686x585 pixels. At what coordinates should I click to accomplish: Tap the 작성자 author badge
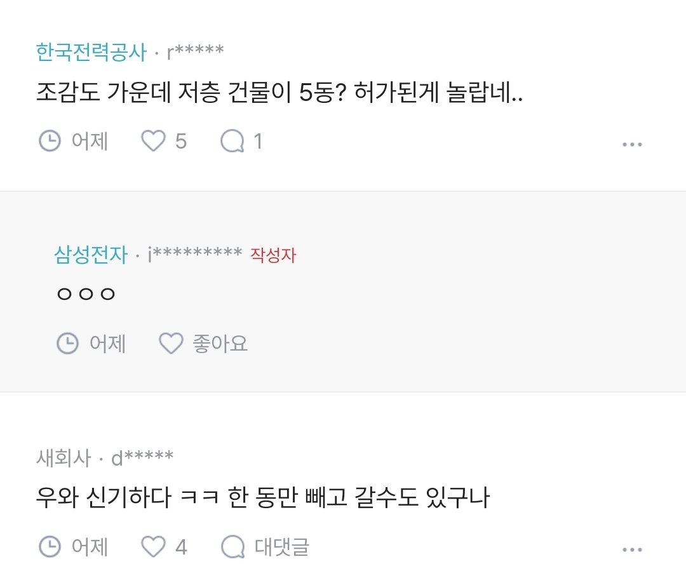click(x=273, y=255)
